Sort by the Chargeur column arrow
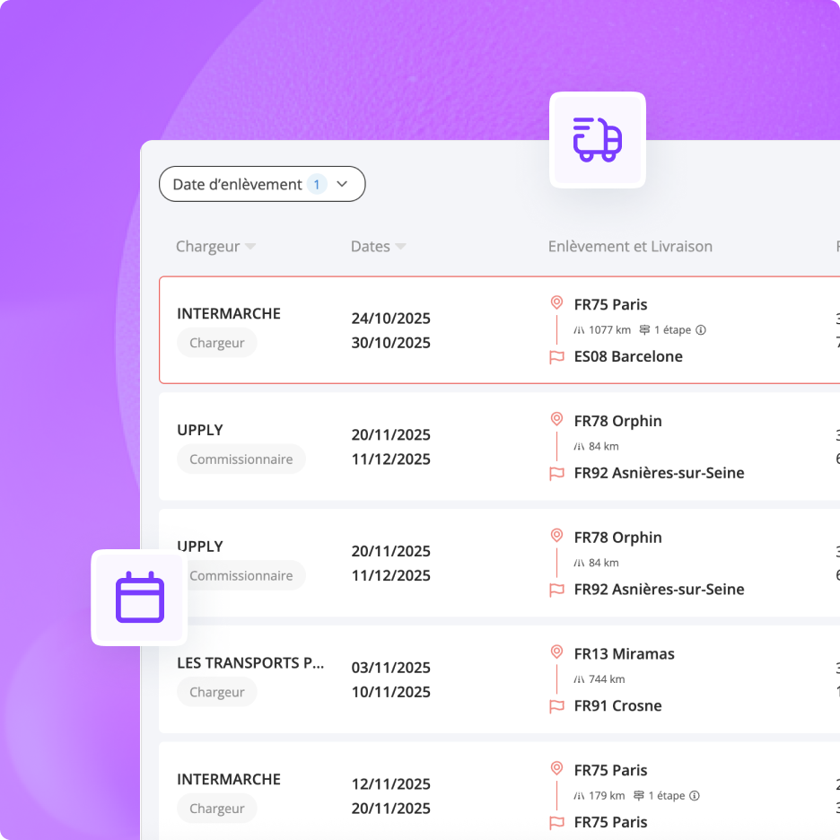The image size is (840, 840). (x=250, y=247)
